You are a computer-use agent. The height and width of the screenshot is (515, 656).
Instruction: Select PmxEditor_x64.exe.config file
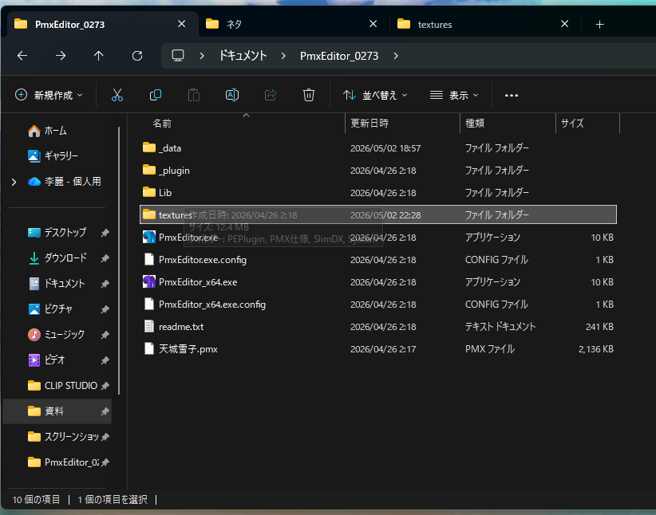click(x=378, y=305)
